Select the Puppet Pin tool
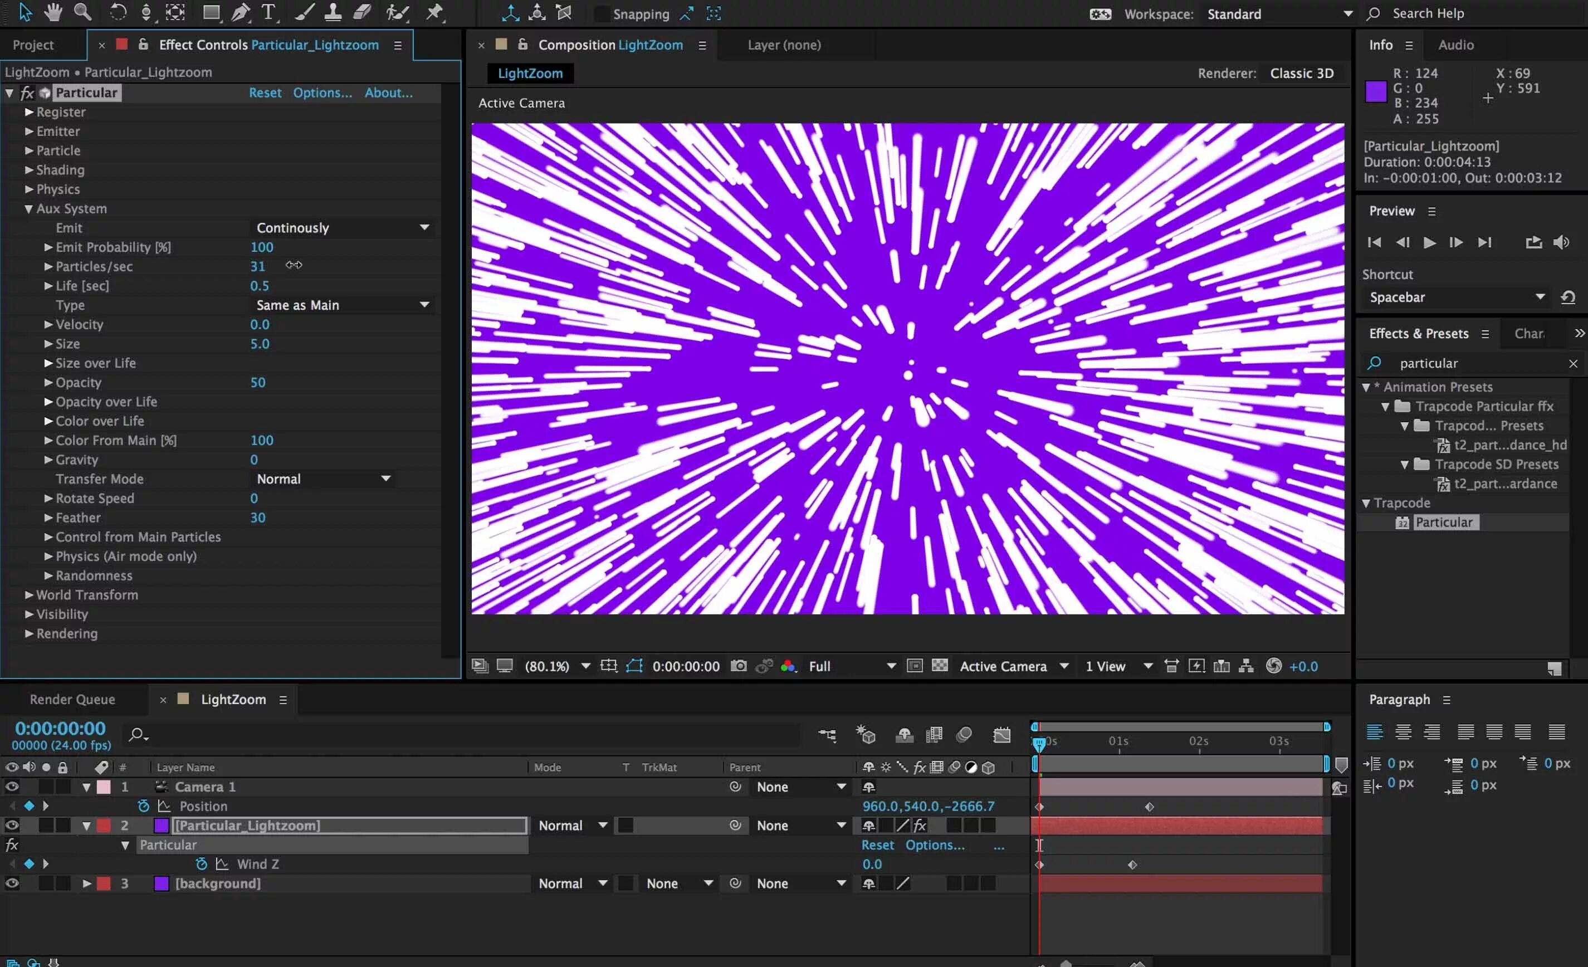Viewport: 1588px width, 967px height. point(435,12)
